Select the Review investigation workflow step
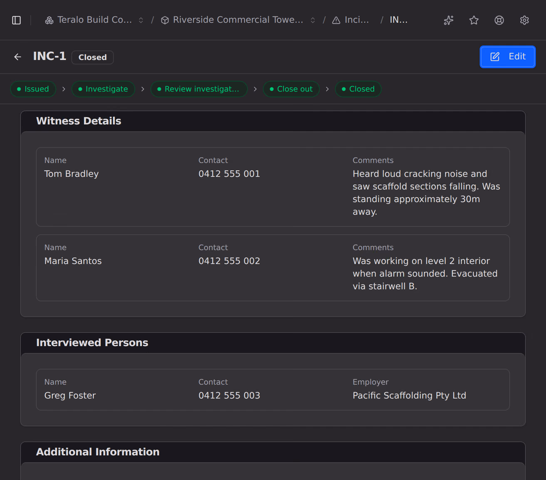 click(x=199, y=89)
